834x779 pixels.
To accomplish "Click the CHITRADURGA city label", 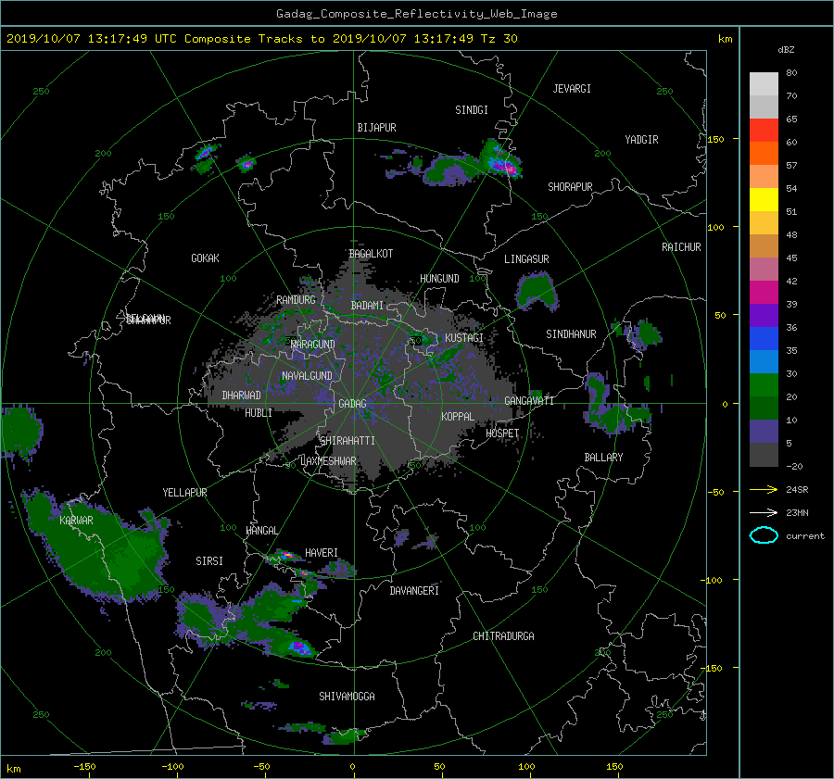I will click(x=503, y=636).
